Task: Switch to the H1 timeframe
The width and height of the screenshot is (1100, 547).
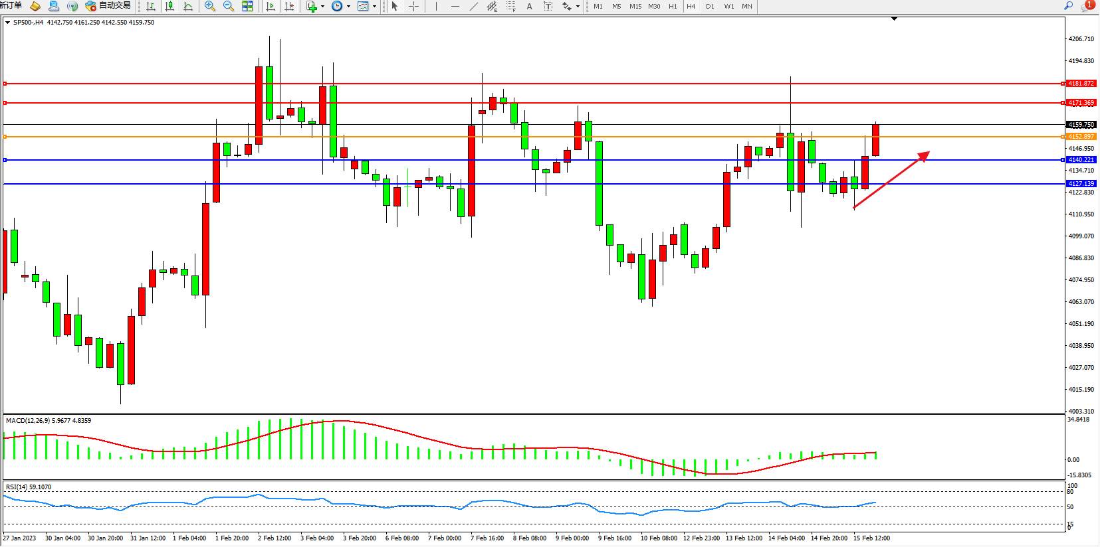Action: (x=673, y=6)
